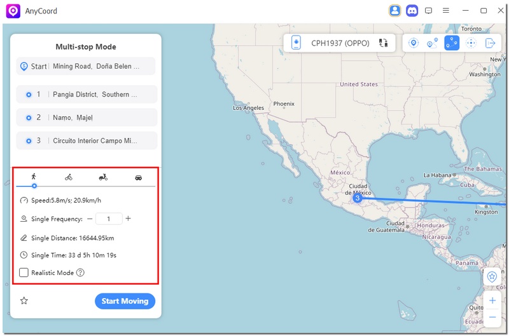Select the car speed icon
Image resolution: width=509 pixels, height=336 pixels.
[x=138, y=177]
